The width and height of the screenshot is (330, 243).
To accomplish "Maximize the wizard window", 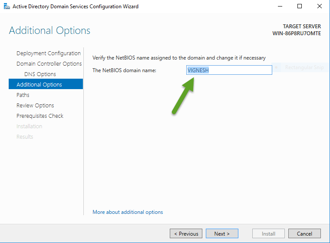I will coord(300,7).
